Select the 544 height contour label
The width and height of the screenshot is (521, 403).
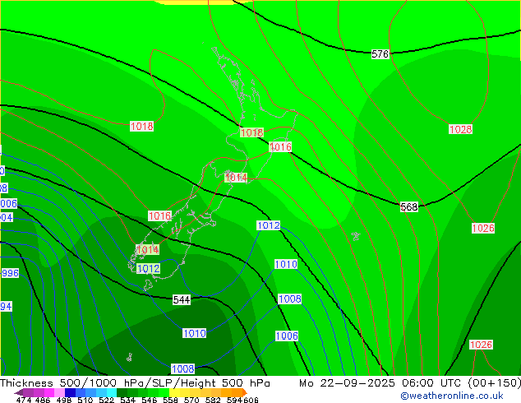182,299
